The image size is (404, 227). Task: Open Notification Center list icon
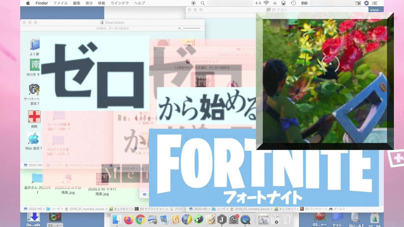(375, 3)
